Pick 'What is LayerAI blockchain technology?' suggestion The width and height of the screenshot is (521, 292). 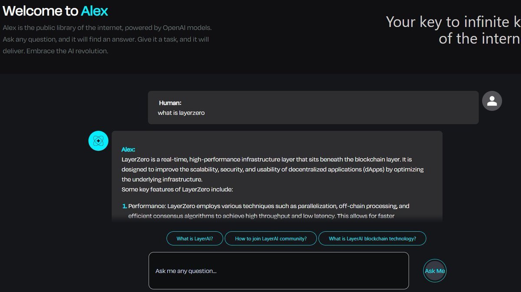373,239
